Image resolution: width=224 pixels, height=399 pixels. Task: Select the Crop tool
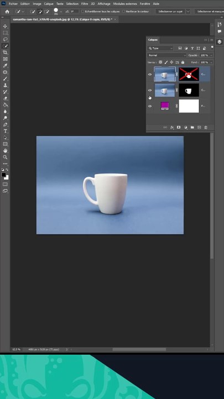tap(5, 53)
